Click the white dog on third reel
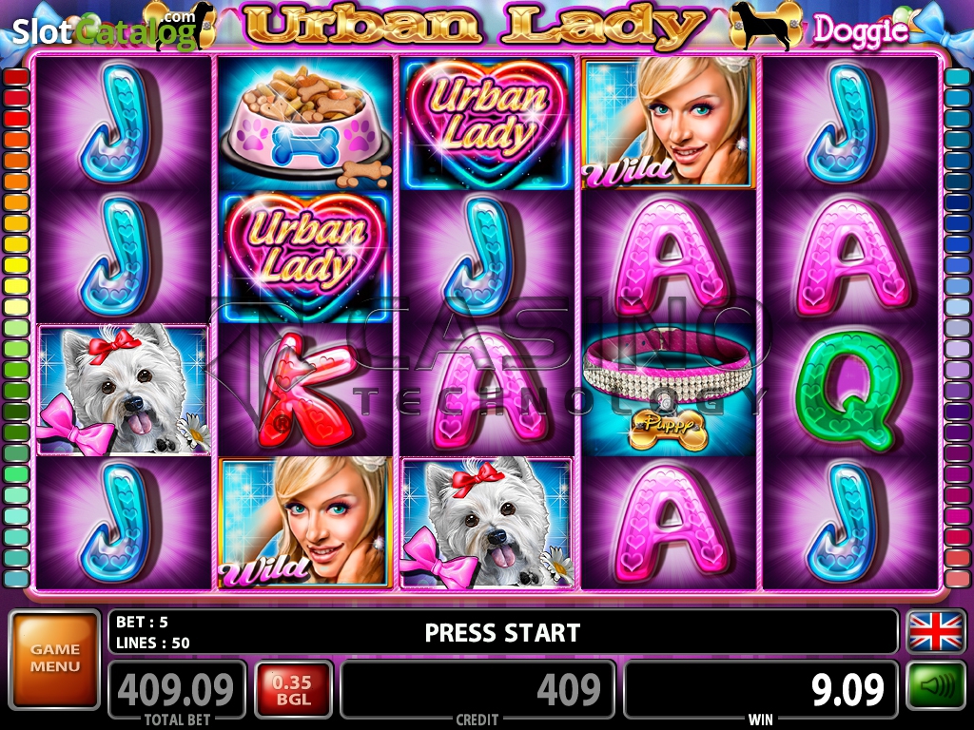This screenshot has height=730, width=974. click(487, 524)
